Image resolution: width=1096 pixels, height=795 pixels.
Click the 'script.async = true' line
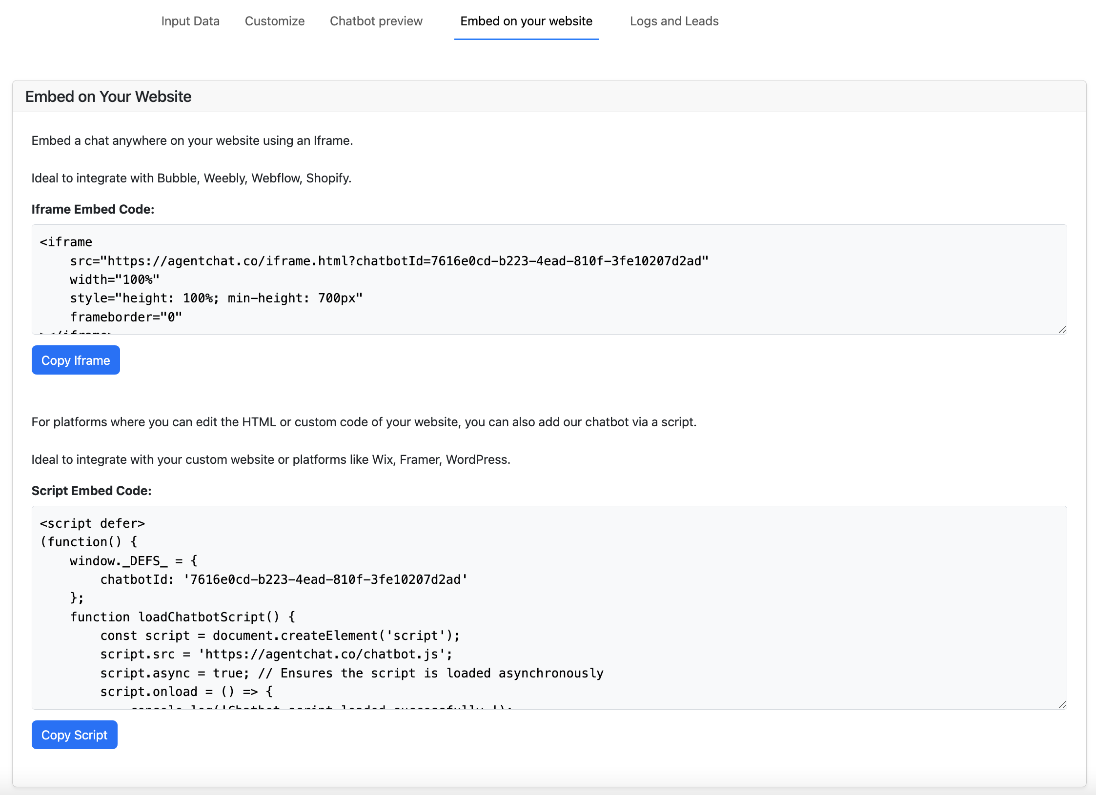point(352,673)
